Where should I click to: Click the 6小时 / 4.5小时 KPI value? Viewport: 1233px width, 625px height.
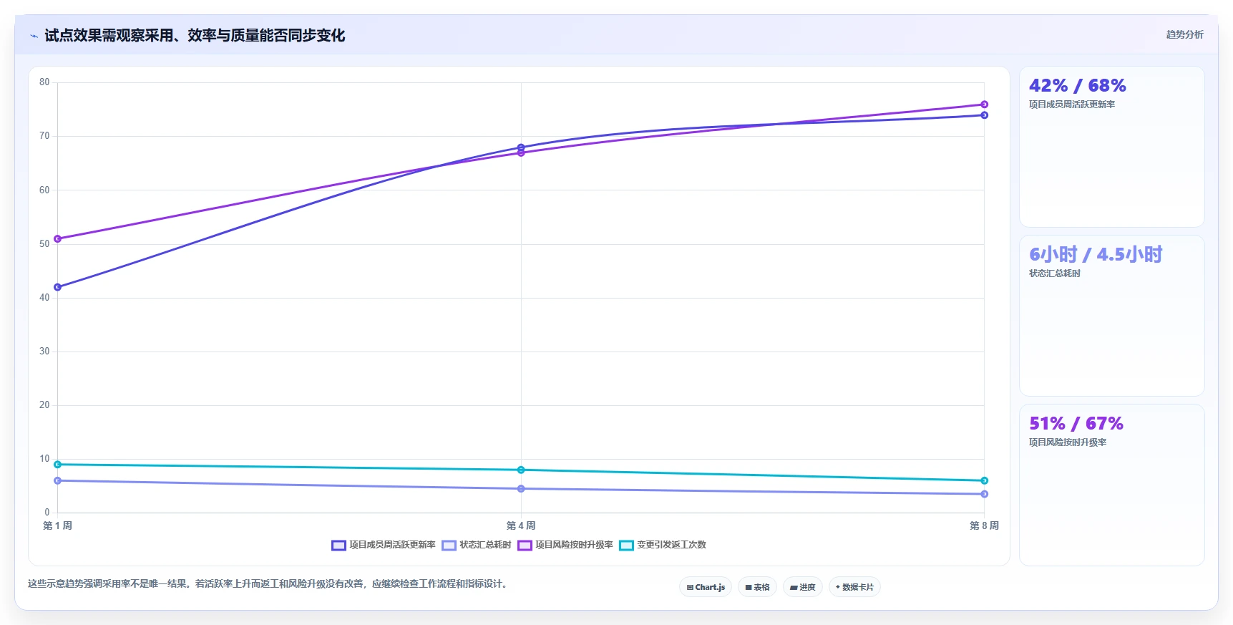pos(1096,255)
